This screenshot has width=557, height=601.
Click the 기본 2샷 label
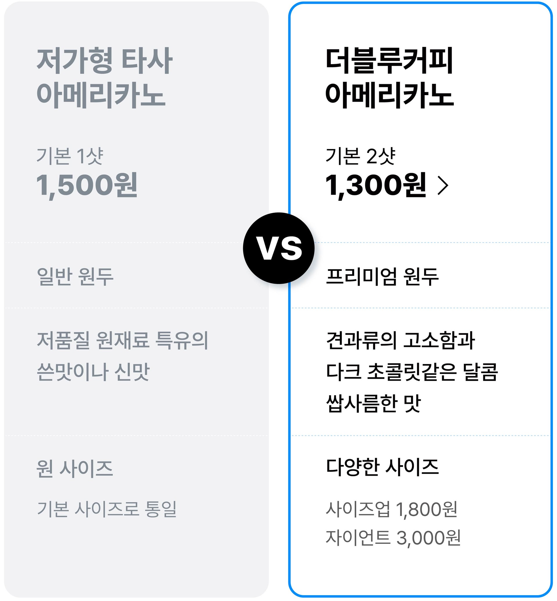(361, 156)
